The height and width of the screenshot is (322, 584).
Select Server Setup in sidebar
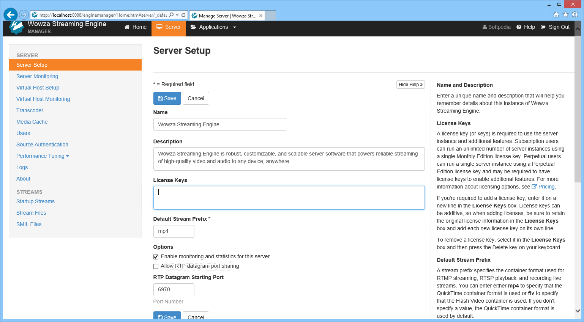[75, 65]
